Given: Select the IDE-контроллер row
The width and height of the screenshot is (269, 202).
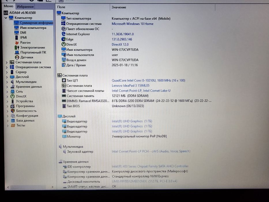Looking at the screenshot, I should coord(126,167).
